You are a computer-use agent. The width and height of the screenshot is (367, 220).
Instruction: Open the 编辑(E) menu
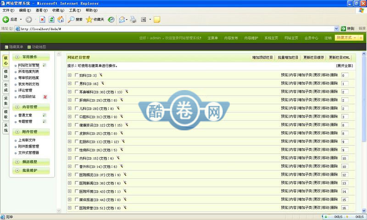25,10
